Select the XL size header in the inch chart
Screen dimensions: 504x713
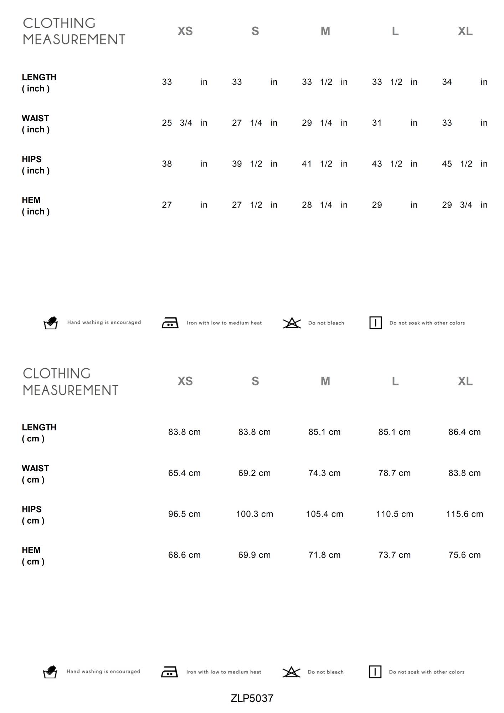465,31
